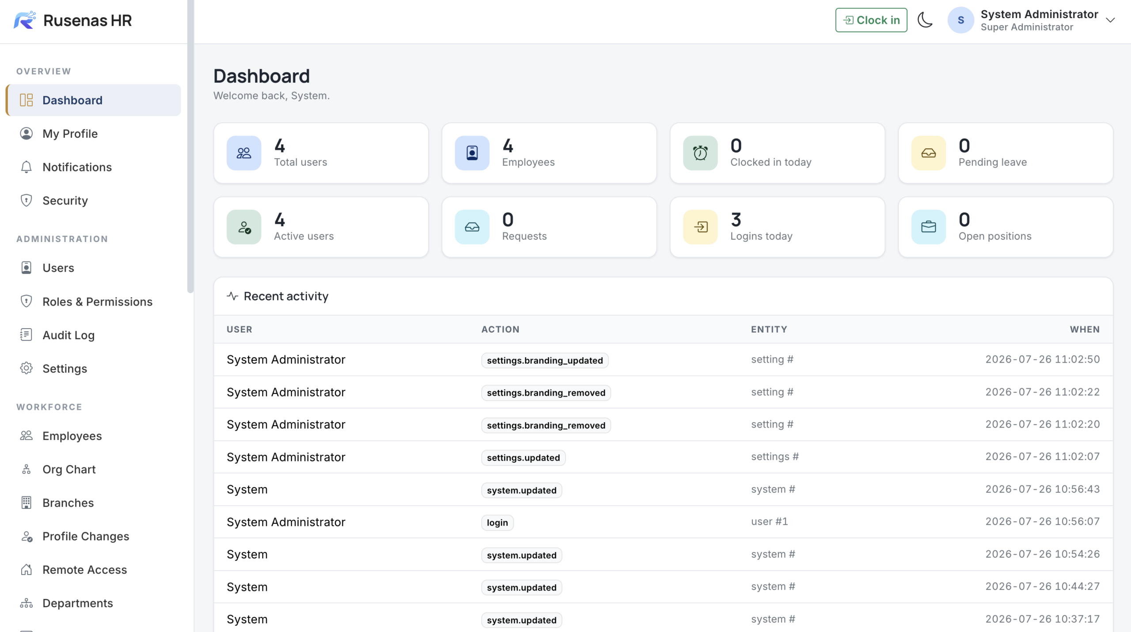Click the Rusenas HR logo icon

click(25, 20)
